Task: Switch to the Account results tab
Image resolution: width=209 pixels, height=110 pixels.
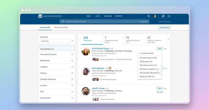Action: click(61, 28)
